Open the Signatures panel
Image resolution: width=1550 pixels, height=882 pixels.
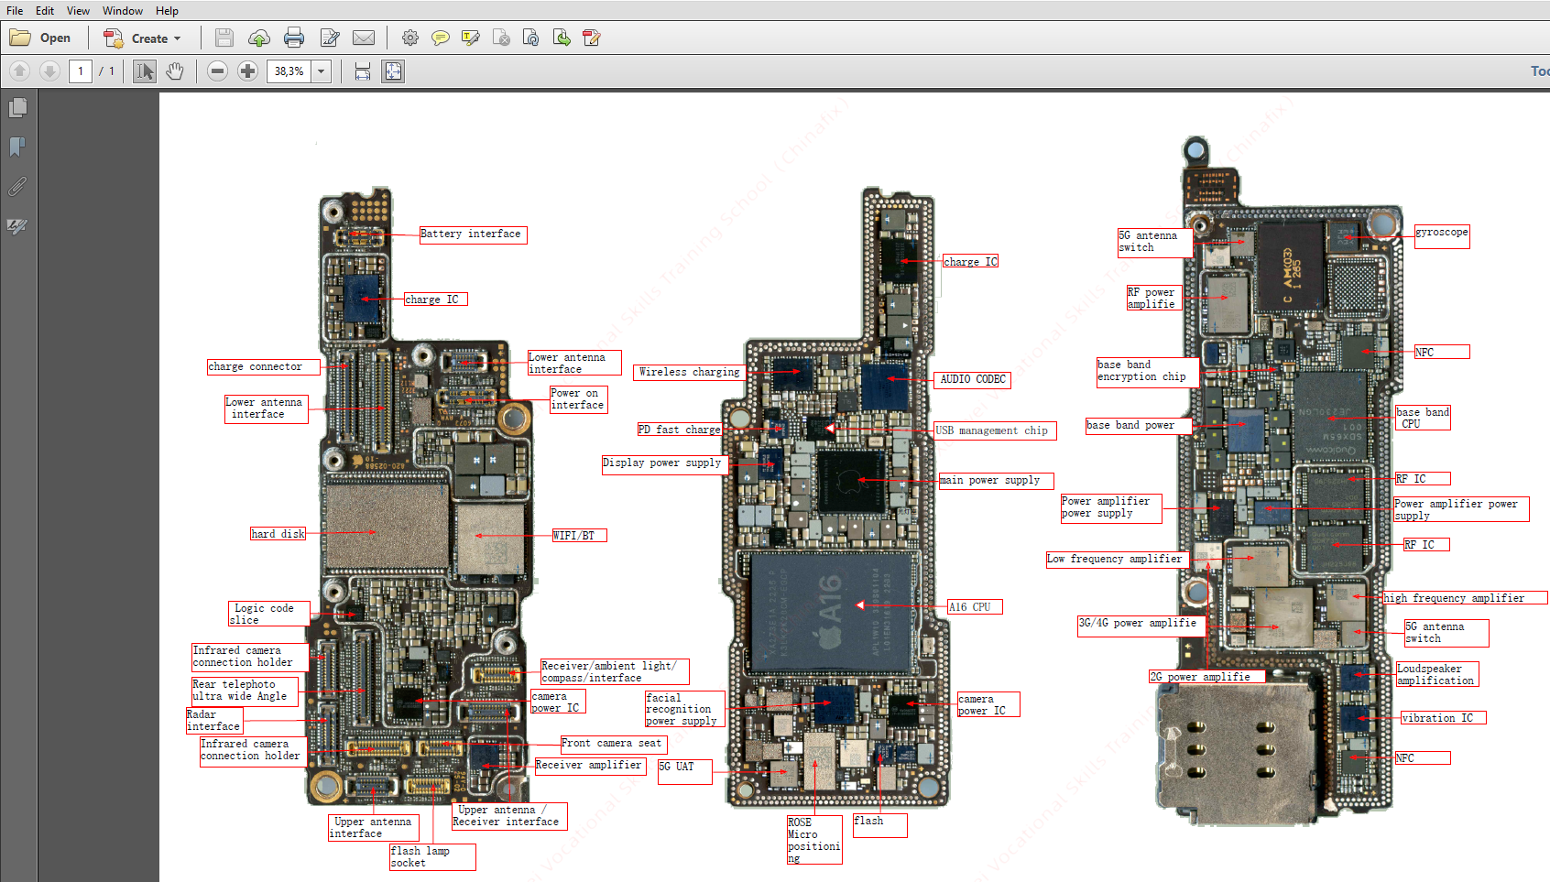17,226
